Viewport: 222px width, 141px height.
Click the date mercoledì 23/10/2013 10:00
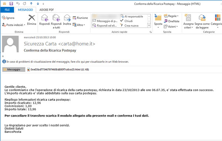pos(40,37)
